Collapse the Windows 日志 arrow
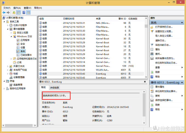Image resolution: width=186 pixels, height=133 pixels. pyautogui.click(x=11, y=36)
